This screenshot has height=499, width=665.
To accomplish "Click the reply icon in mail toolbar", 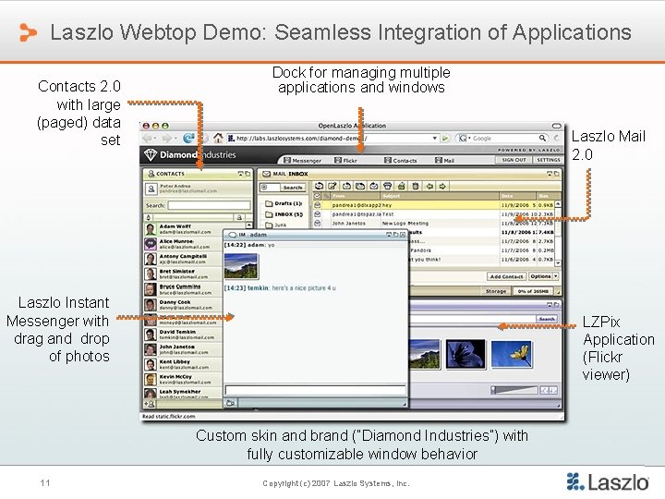I will (x=346, y=186).
